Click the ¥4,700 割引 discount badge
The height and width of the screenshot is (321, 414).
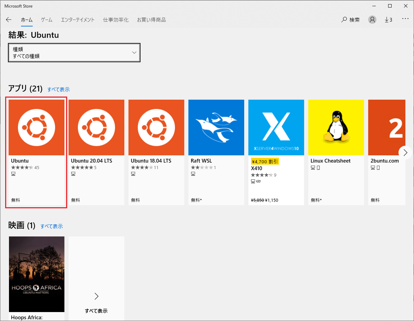[265, 161]
